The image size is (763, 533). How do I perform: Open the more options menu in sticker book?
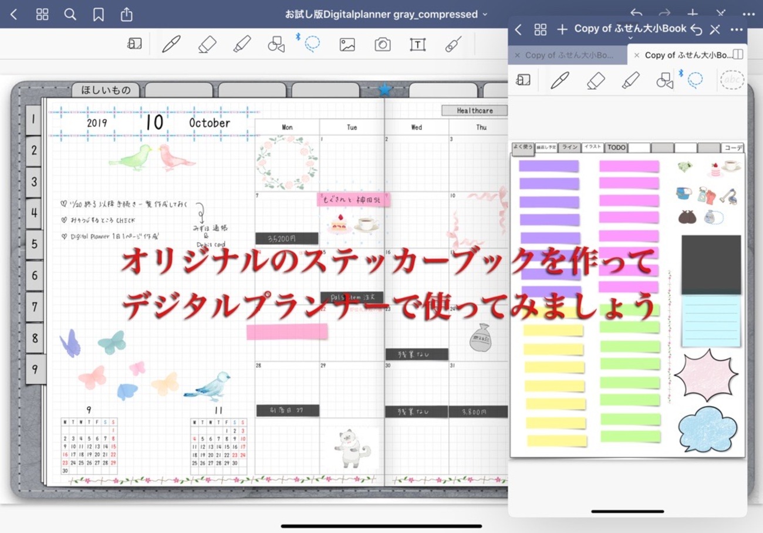(737, 29)
